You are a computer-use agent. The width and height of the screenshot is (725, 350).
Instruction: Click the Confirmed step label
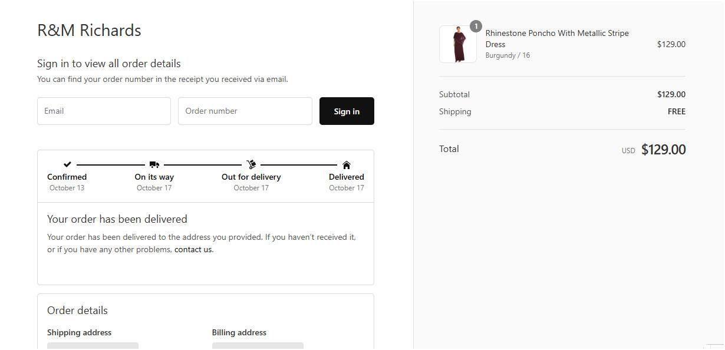coord(67,177)
